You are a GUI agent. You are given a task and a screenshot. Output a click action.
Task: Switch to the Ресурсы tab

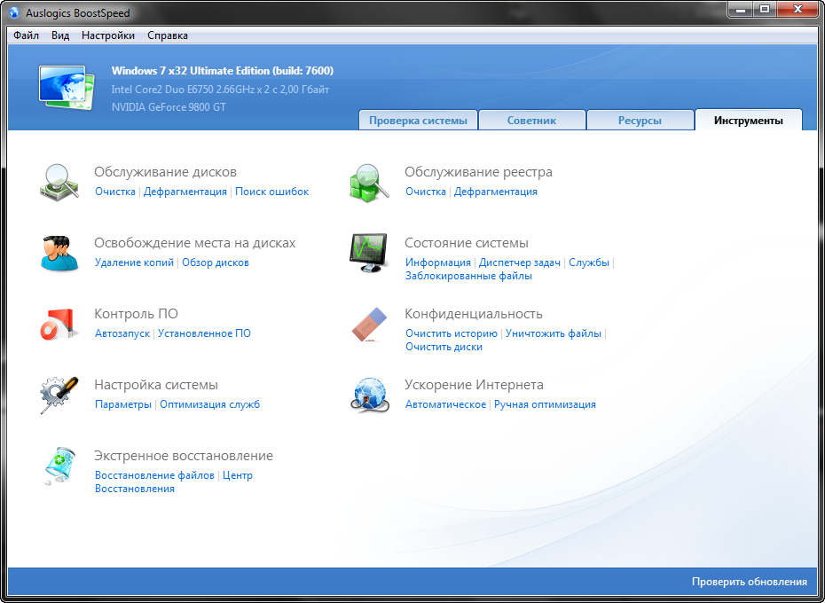point(640,120)
